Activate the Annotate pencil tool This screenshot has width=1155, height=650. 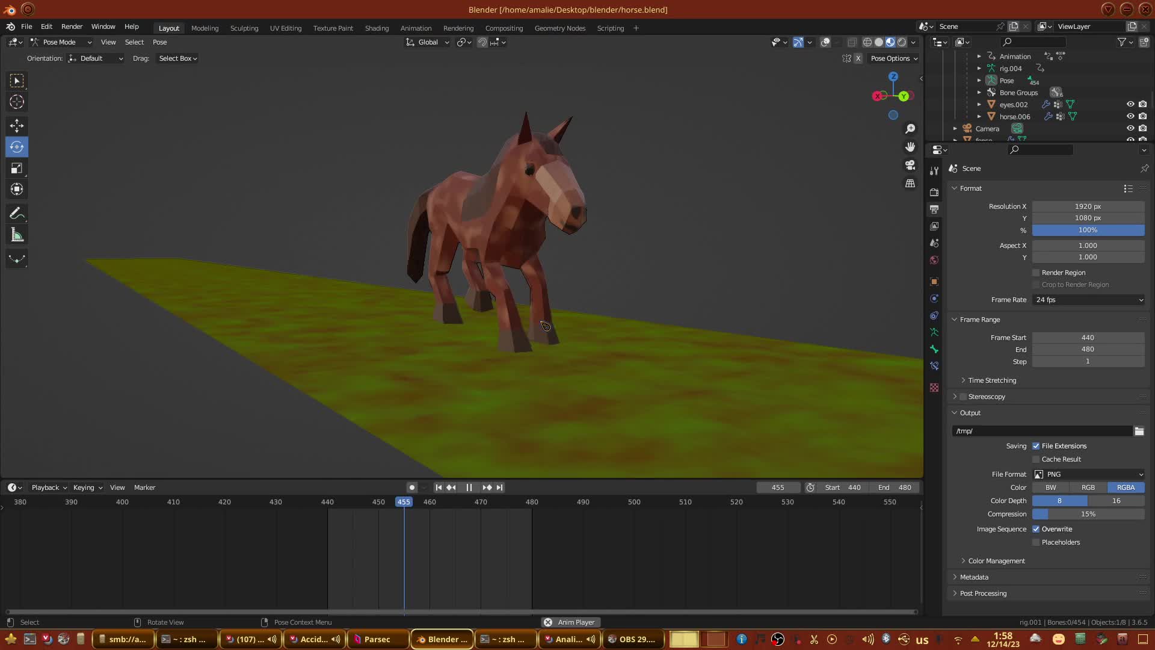tap(17, 214)
